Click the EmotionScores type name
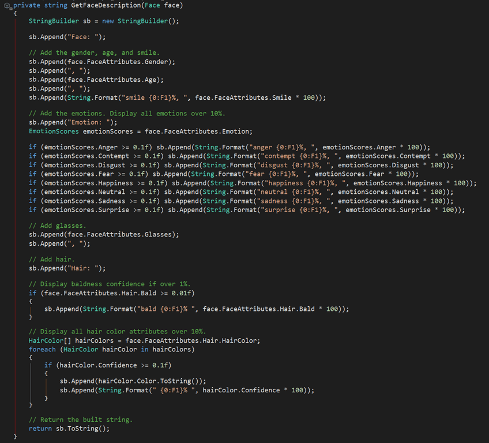The image size is (489, 443). (54, 131)
